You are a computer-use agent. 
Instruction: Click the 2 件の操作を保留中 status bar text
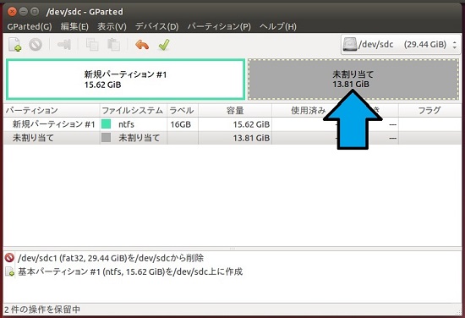[42, 310]
